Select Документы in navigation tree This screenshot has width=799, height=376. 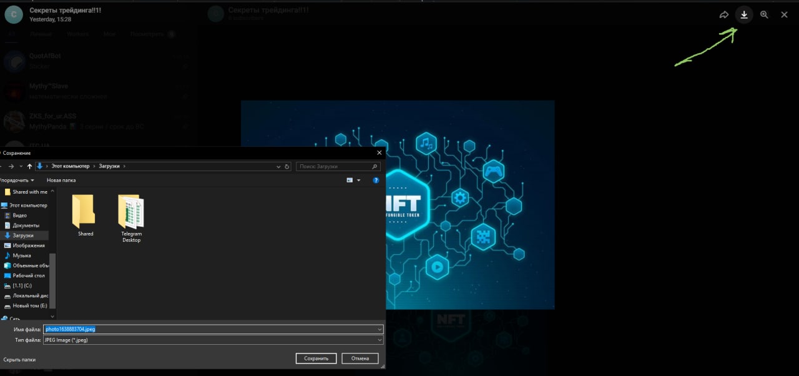[22, 225]
